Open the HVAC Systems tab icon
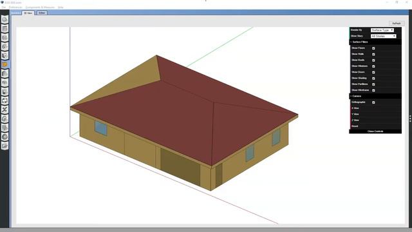 click(x=5, y=101)
